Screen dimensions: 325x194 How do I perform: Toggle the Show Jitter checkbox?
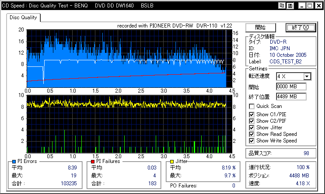[252, 128]
